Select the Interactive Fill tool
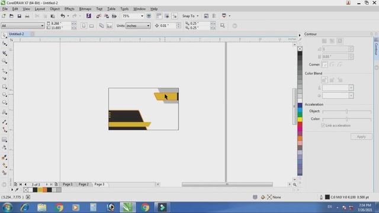The image size is (379, 213). tap(4, 165)
